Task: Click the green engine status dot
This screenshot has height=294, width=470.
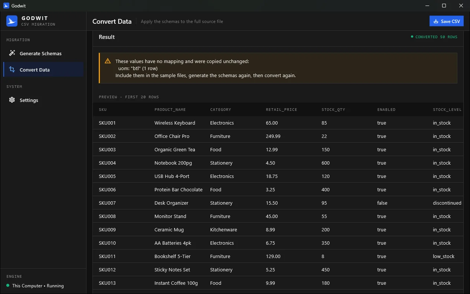Action: (x=8, y=285)
